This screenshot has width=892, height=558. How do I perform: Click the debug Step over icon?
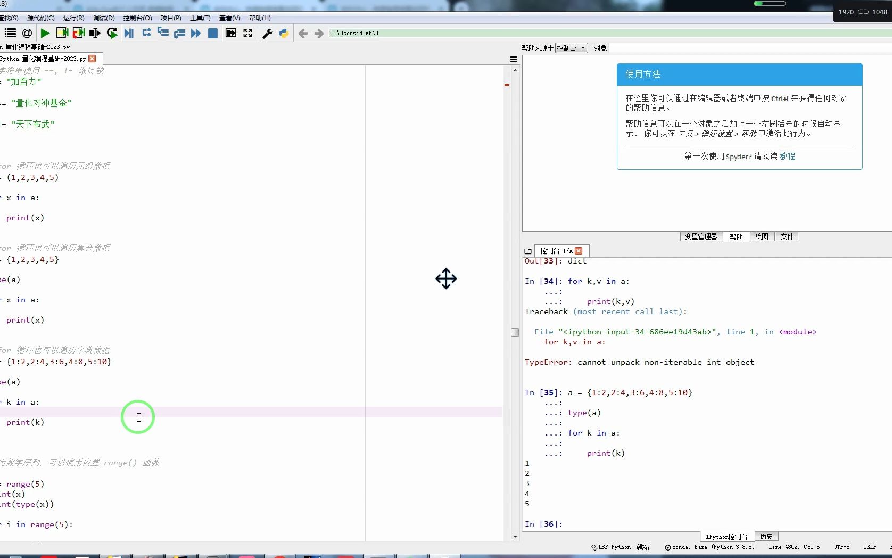tap(146, 33)
